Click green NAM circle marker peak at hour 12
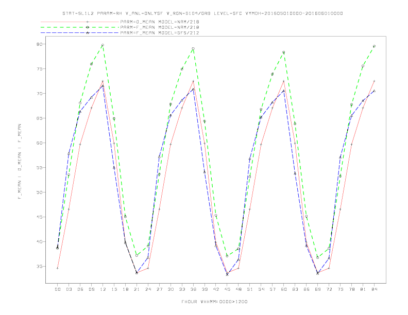The height and width of the screenshot is (315, 408). (x=103, y=45)
